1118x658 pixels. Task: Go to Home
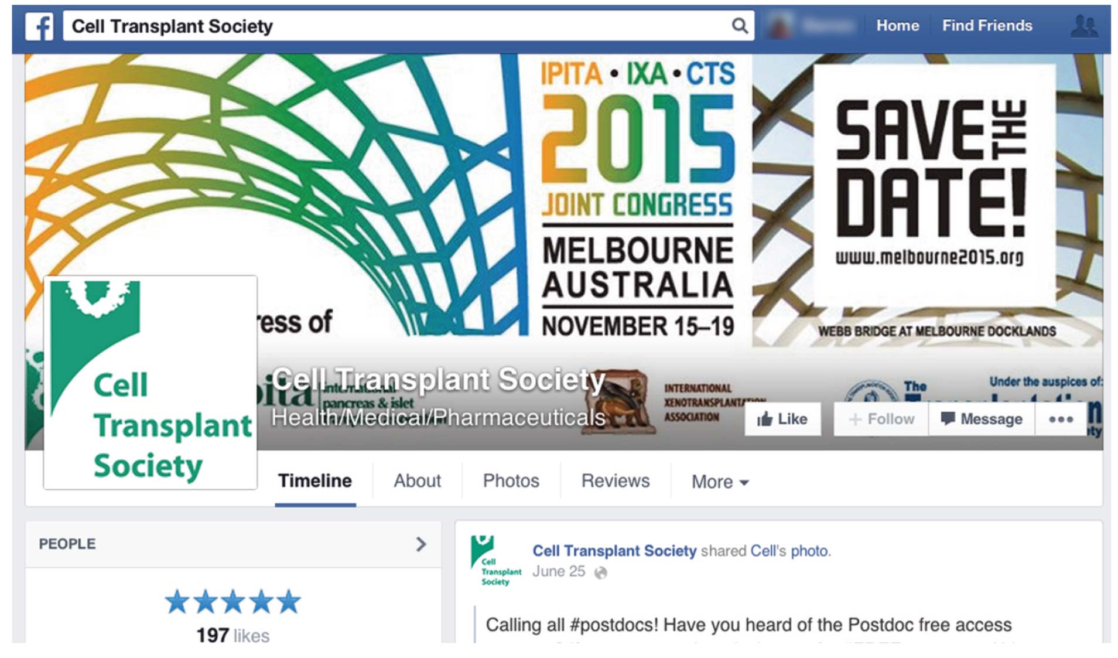[897, 26]
